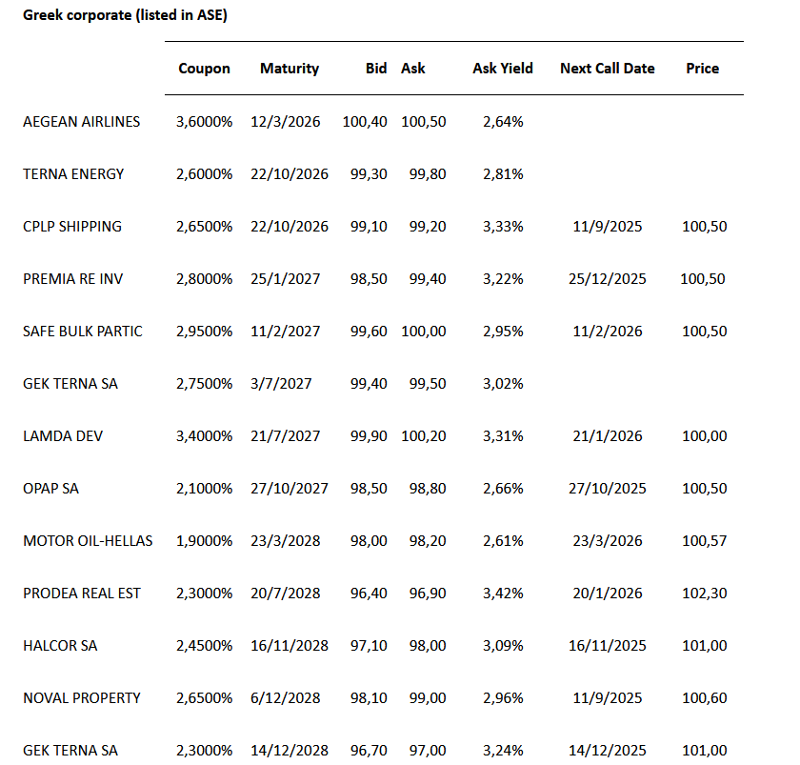Click the PREMIA RE INV entry
Screen dimensions: 800x765
pyautogui.click(x=73, y=279)
